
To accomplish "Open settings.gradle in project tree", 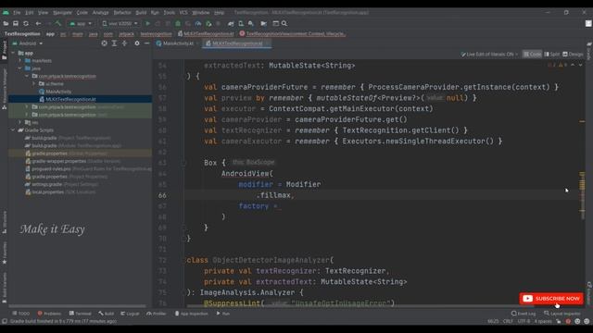I will click(61, 184).
